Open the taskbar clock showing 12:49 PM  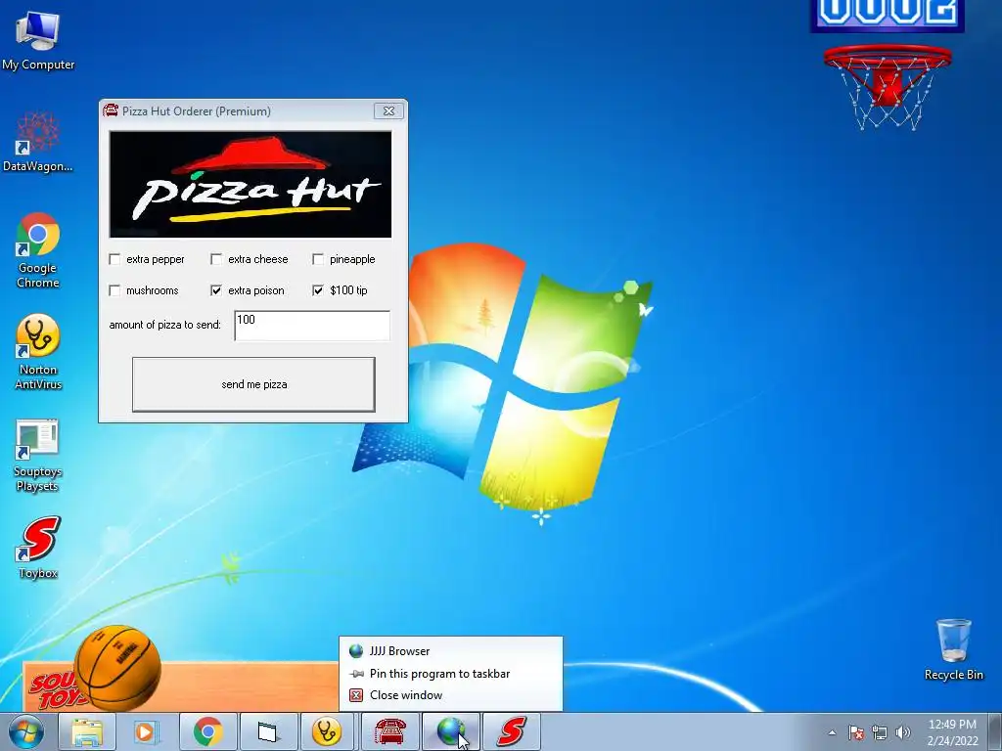(x=952, y=732)
